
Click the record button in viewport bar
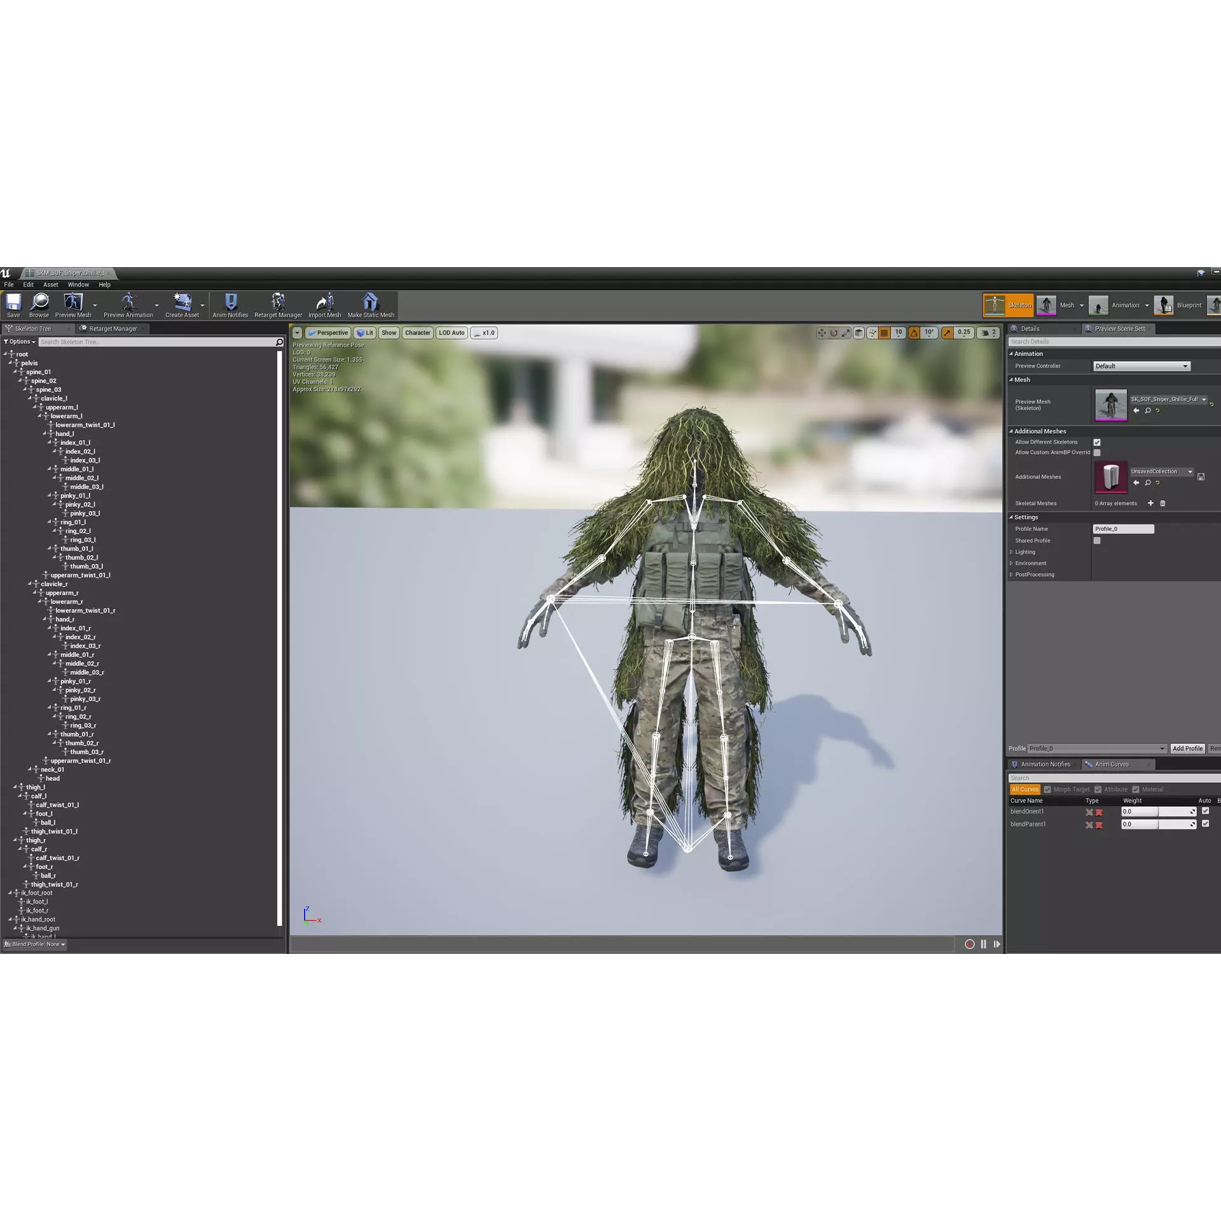coord(969,944)
